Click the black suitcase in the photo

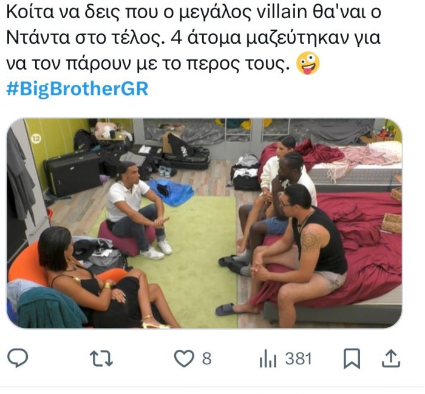(x=72, y=173)
